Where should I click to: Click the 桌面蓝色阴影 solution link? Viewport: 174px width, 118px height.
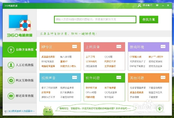tap(48, 57)
